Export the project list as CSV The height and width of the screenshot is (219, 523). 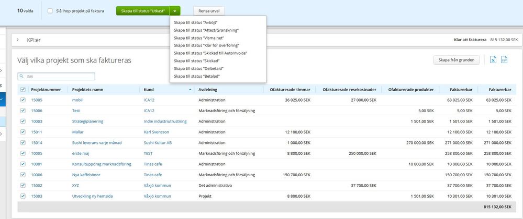504,60
